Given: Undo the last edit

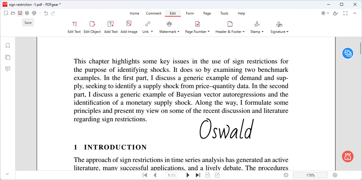Looking at the screenshot, I should point(46,13).
